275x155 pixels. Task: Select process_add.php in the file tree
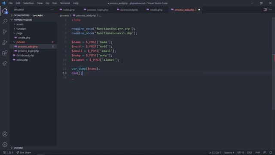click(27, 46)
